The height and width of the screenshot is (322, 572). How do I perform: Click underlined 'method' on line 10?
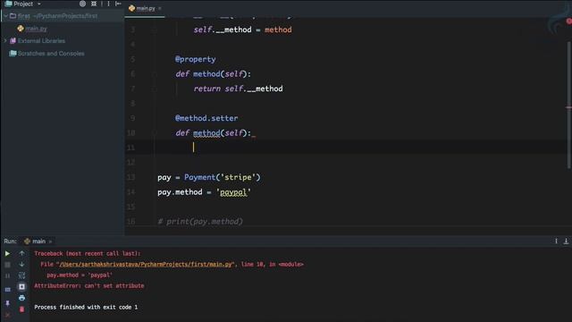point(206,133)
